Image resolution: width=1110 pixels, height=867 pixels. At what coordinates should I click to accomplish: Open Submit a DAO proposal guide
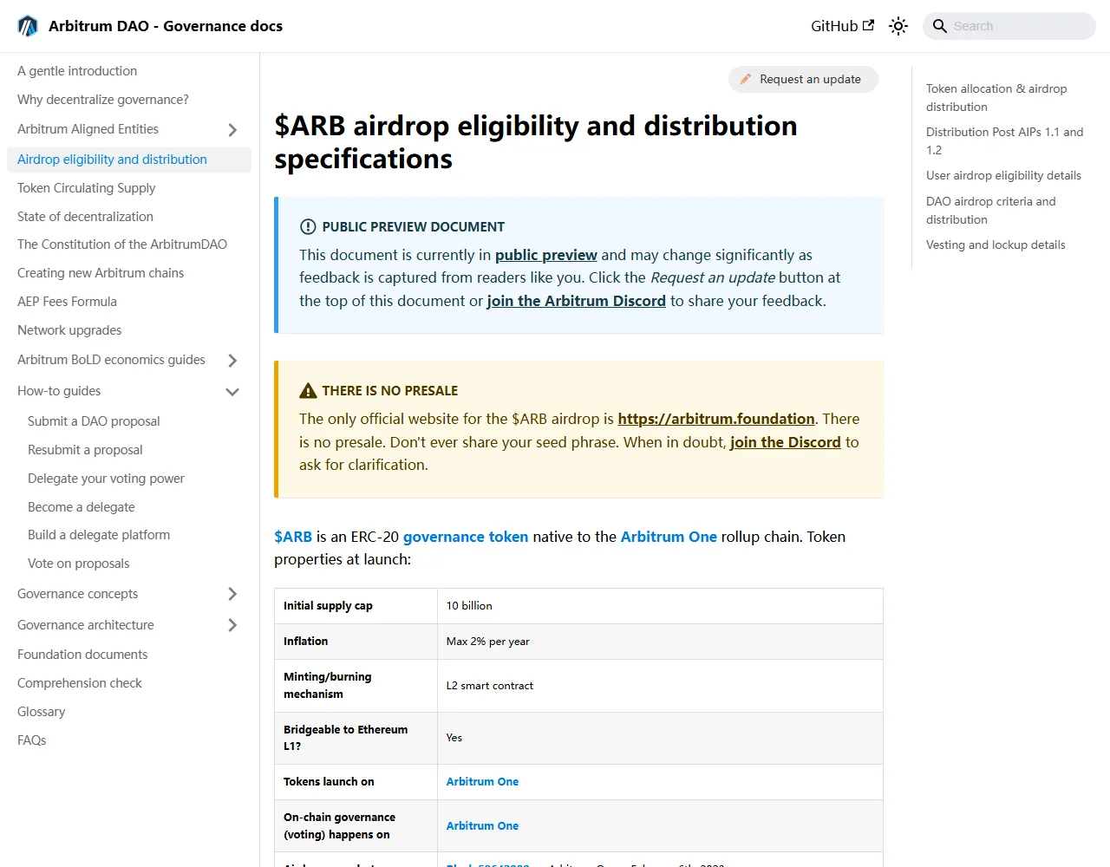[94, 421]
